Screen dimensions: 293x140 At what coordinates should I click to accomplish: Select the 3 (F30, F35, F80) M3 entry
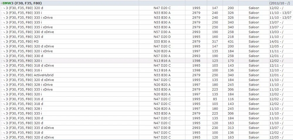(22, 42)
